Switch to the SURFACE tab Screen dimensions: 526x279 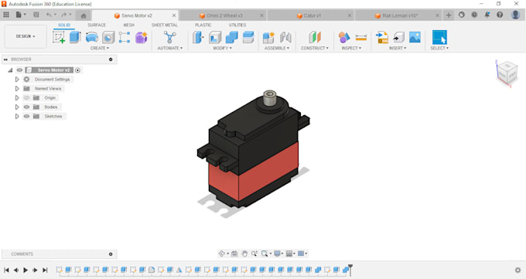[x=97, y=26]
